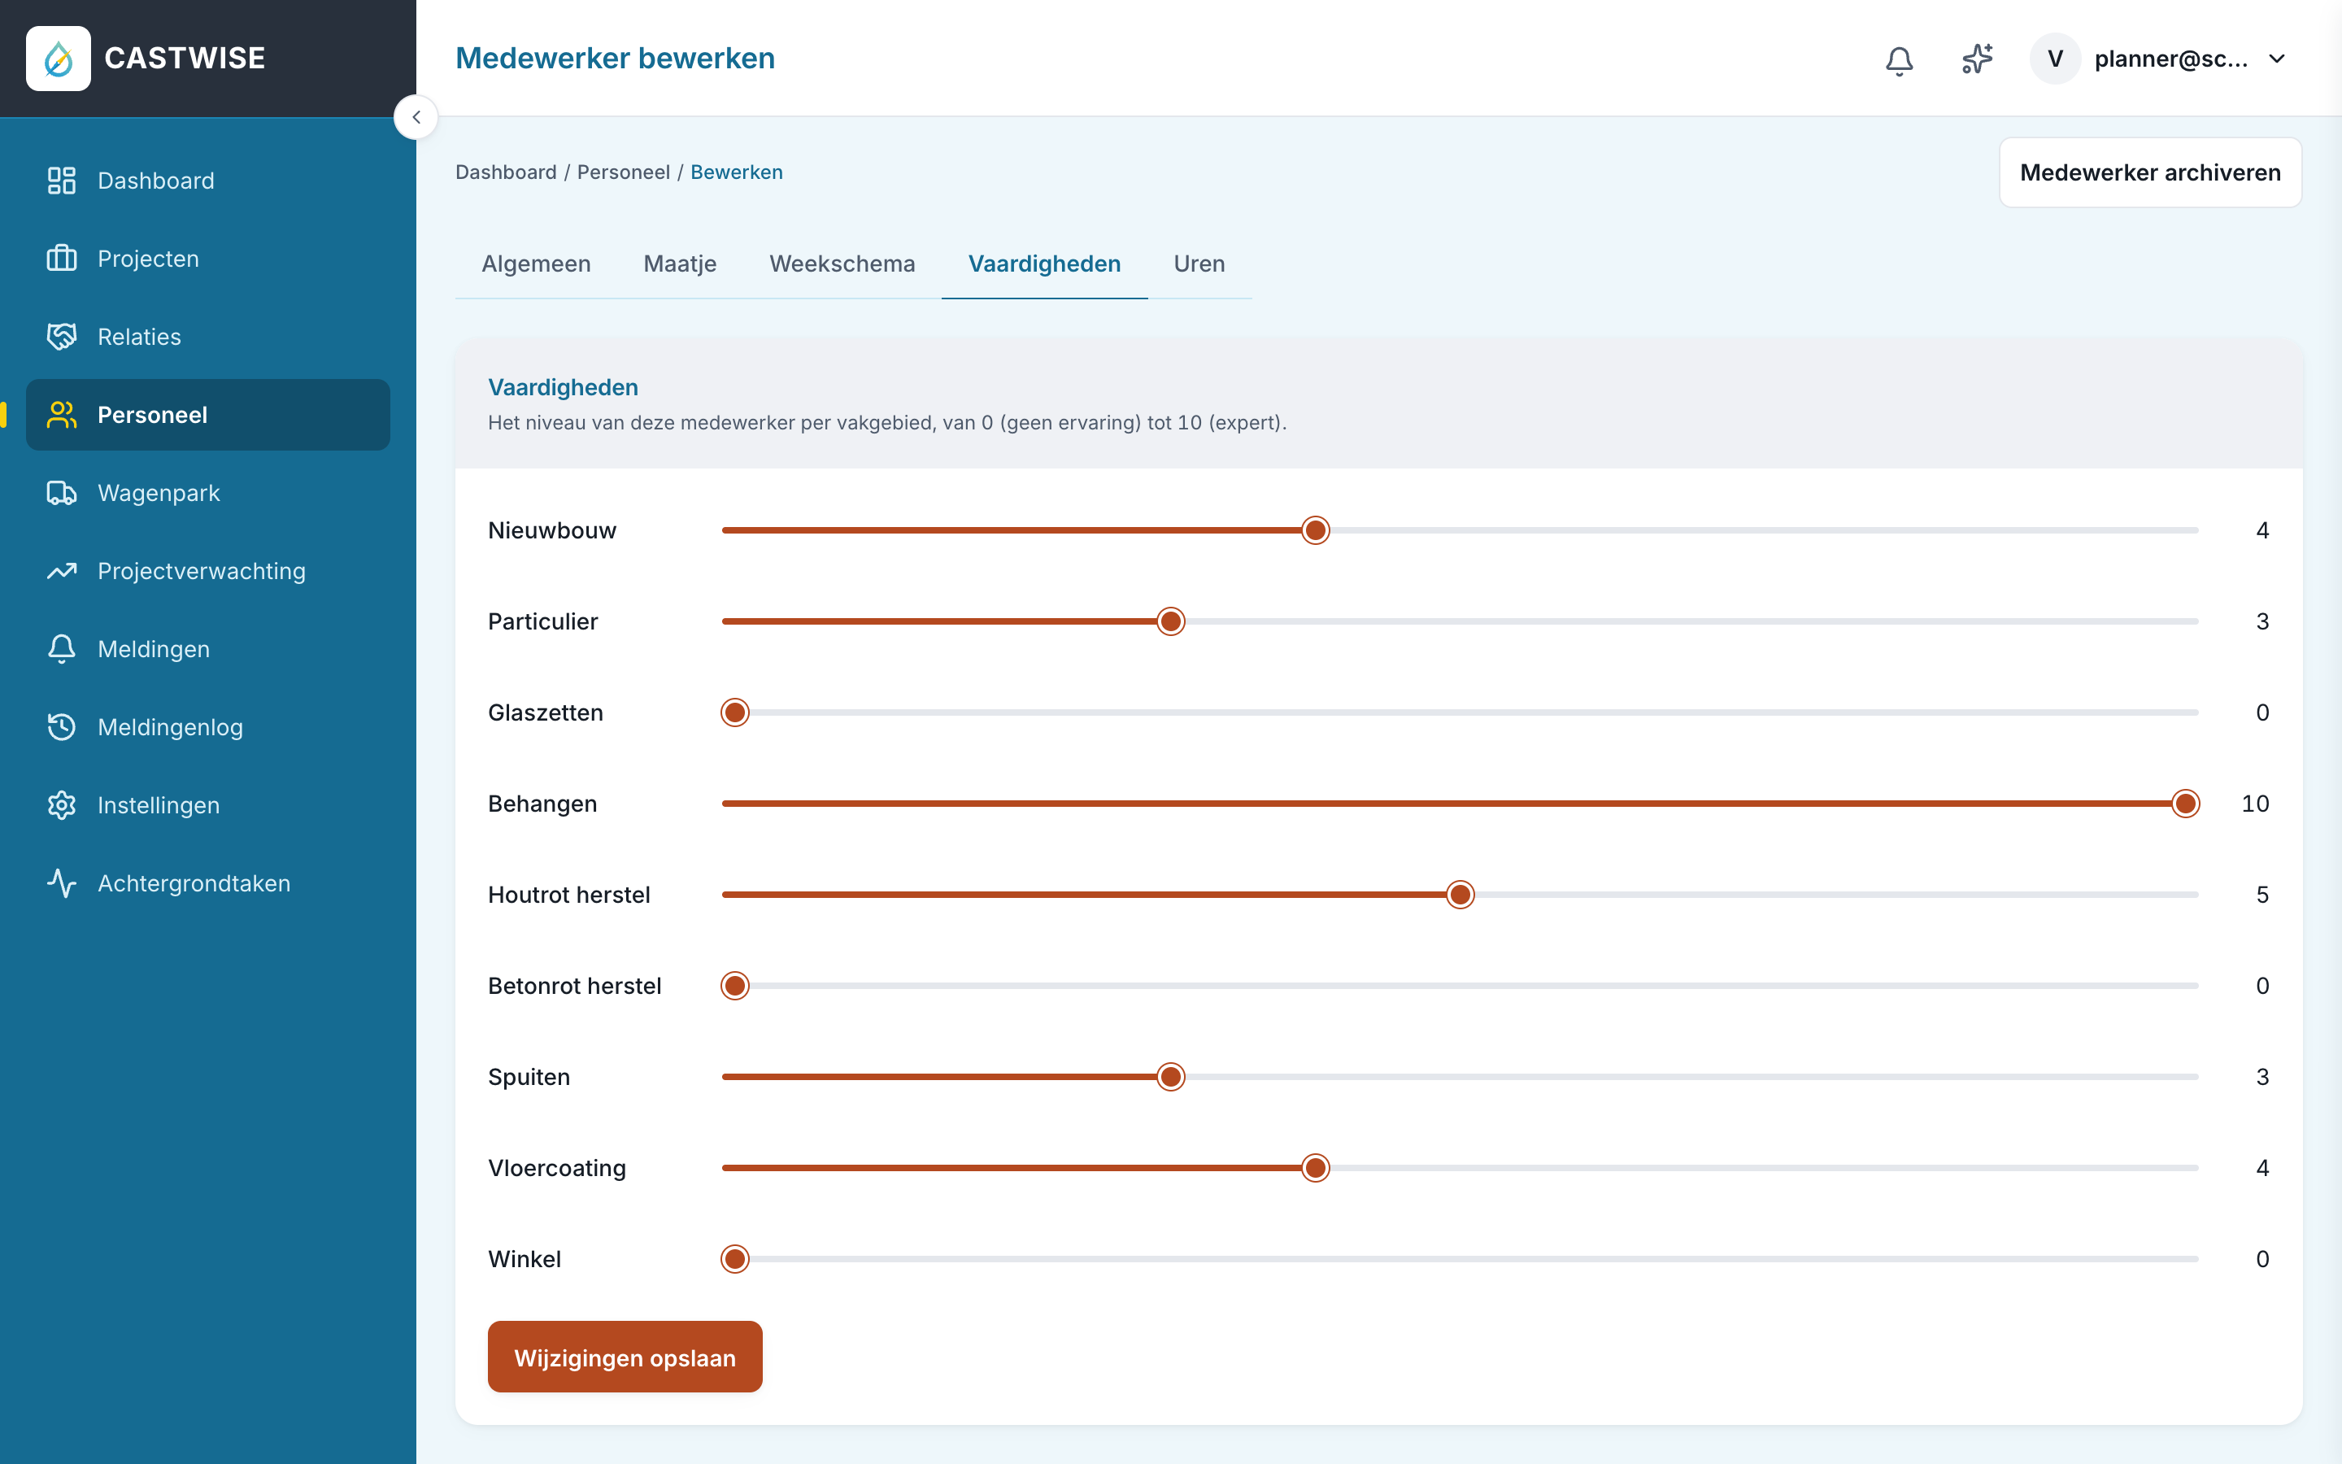Screen dimensions: 2342x1464
Task: Click the Wagenpark truck icon
Action: 62,493
